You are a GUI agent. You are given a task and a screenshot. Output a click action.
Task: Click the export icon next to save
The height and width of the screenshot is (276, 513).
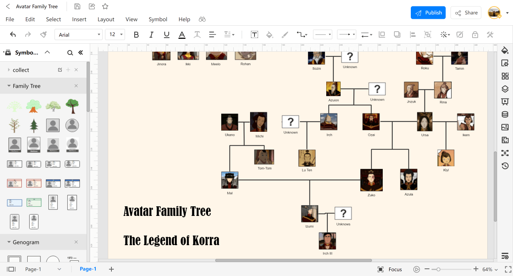[92, 6]
